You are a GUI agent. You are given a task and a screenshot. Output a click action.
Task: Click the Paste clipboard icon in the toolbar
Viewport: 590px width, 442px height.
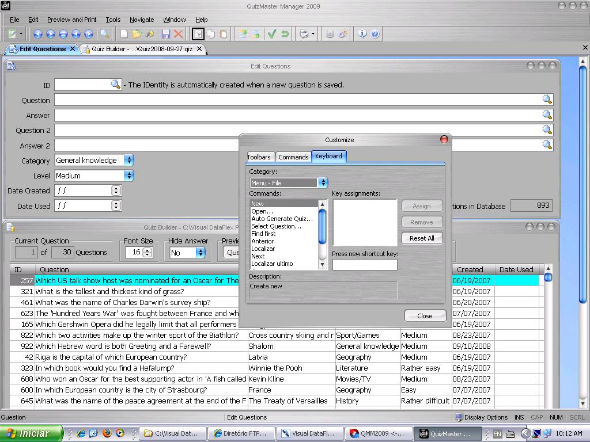click(x=224, y=34)
